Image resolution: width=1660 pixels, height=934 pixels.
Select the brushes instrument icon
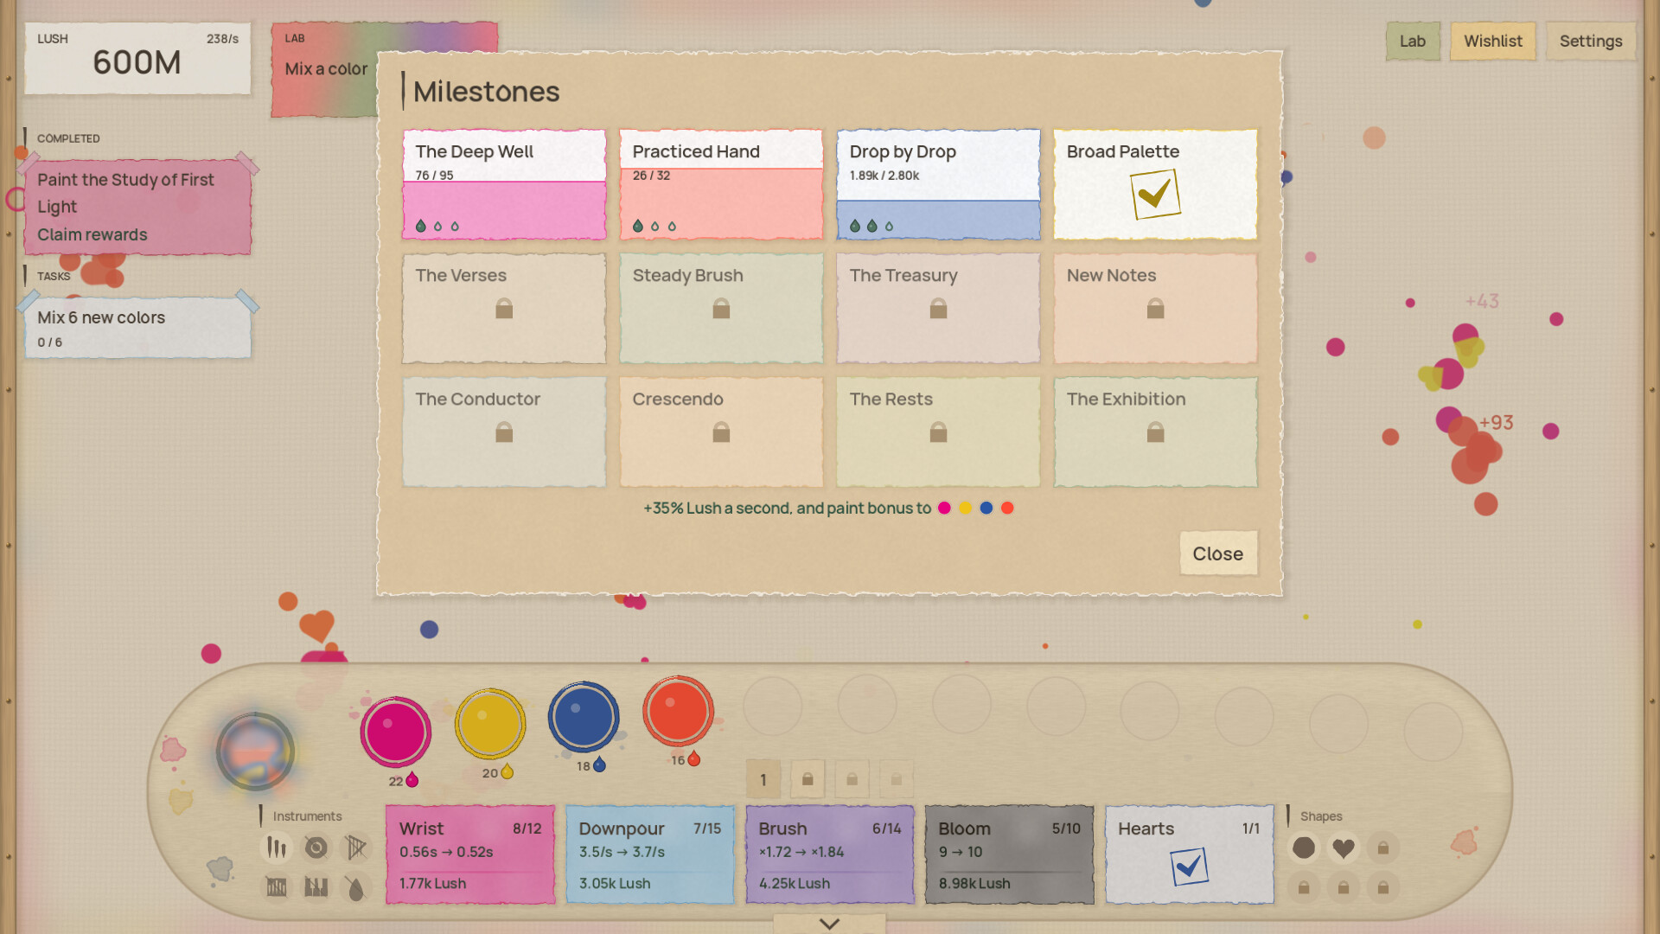pyautogui.click(x=277, y=848)
